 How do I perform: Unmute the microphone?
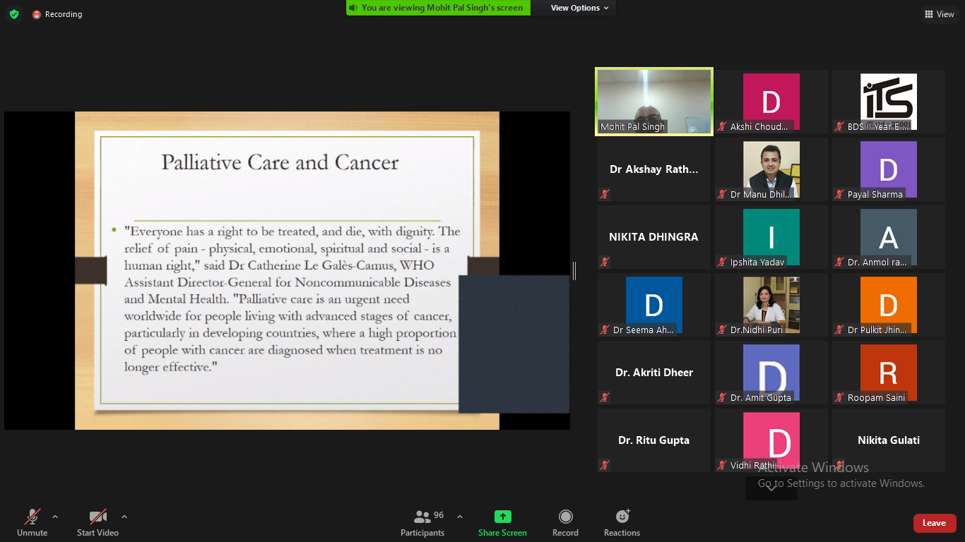click(32, 523)
